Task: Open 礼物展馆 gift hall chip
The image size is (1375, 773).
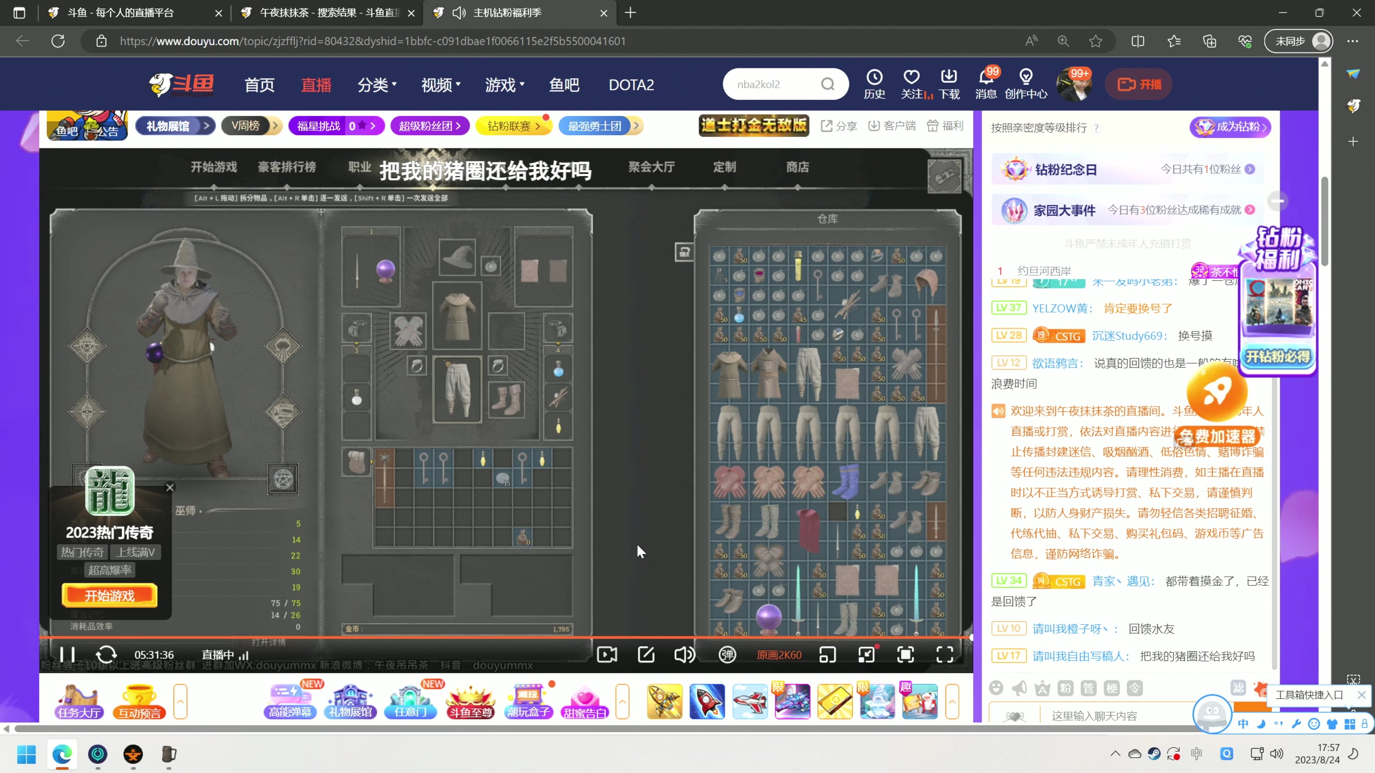Action: (x=175, y=126)
